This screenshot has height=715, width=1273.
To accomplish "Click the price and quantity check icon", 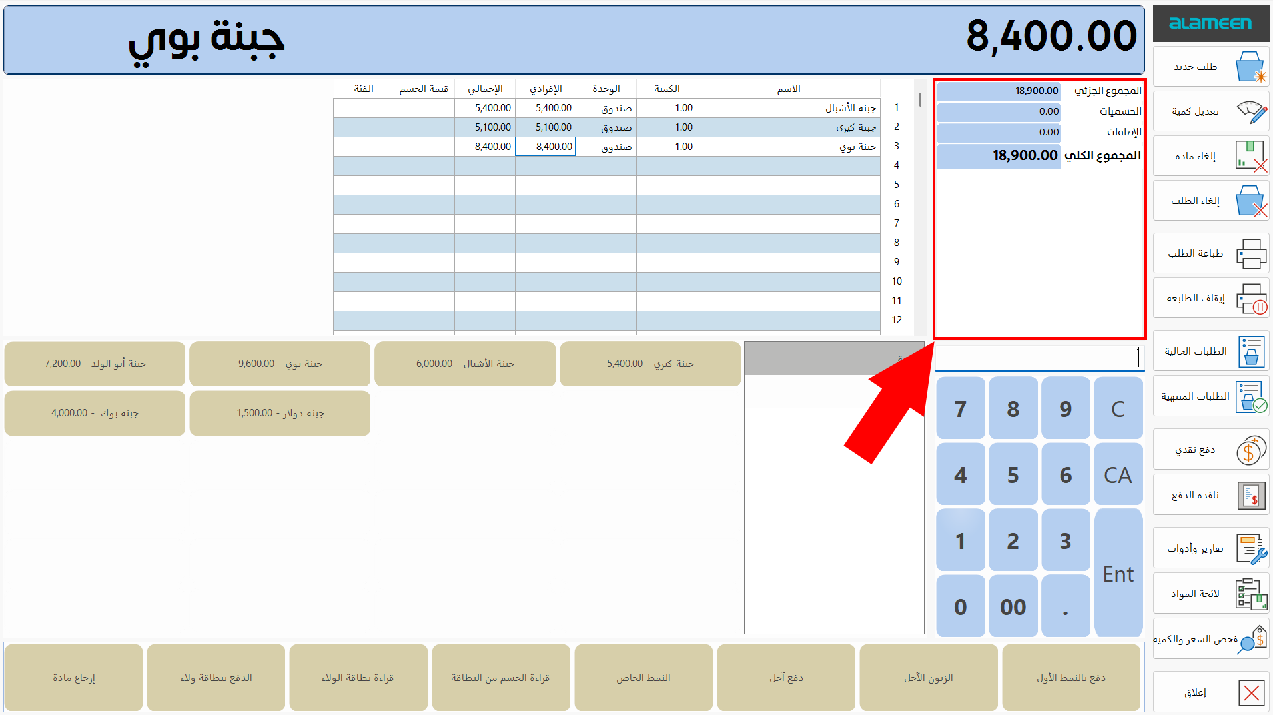I will tap(1250, 640).
